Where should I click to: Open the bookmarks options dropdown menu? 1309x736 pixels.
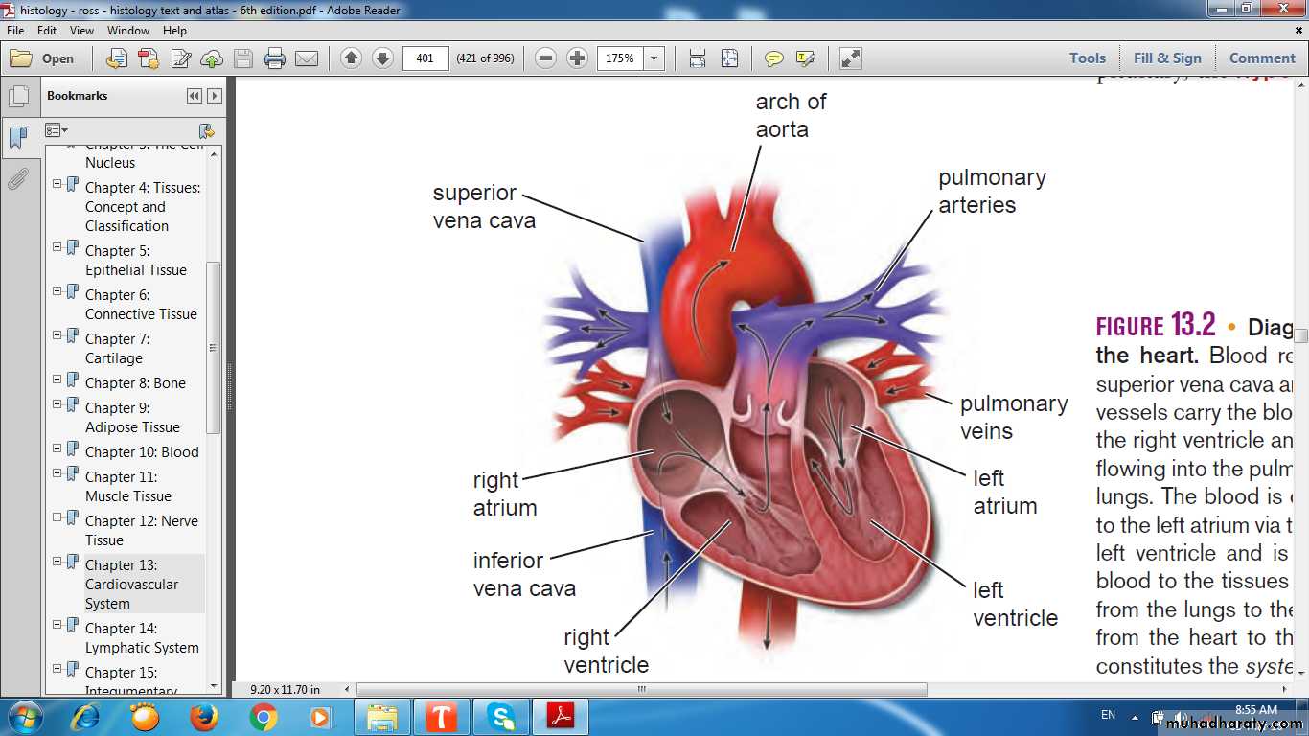57,130
